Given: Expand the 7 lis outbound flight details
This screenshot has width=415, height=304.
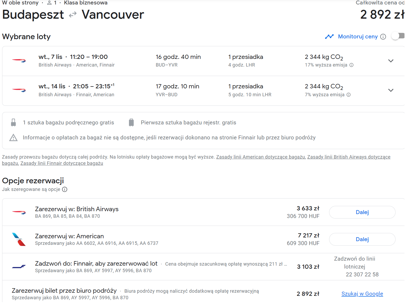Looking at the screenshot, I should (391, 61).
